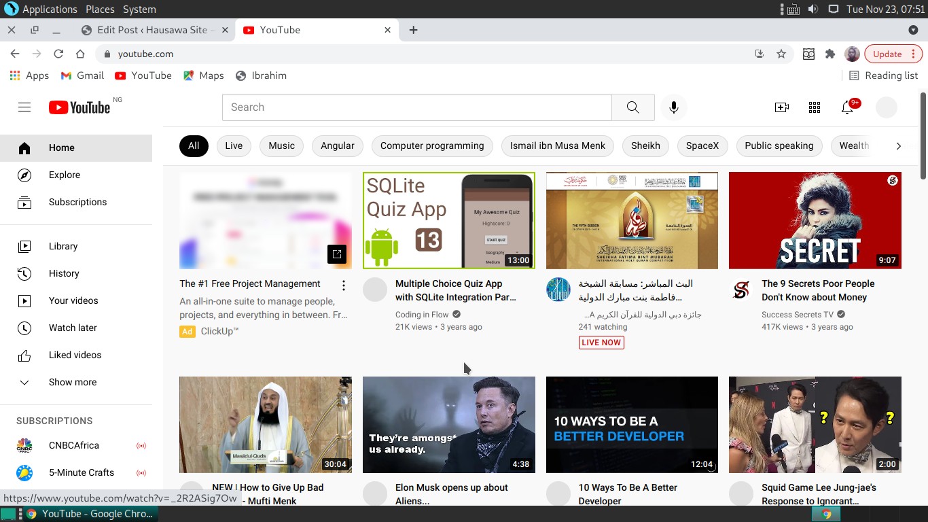Open Explore in the sidebar
928x522 pixels.
click(x=76, y=175)
